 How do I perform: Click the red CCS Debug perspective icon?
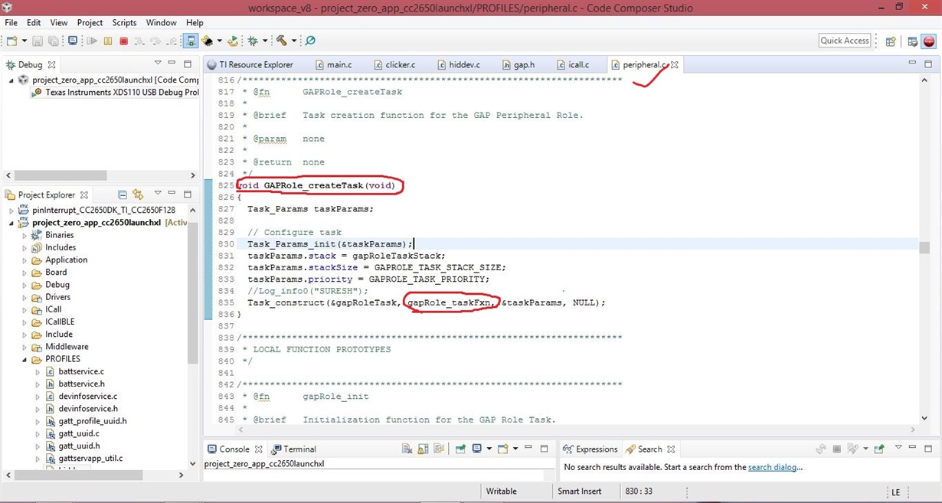click(929, 41)
